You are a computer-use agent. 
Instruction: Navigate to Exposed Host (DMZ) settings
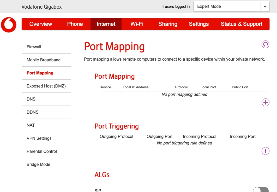(x=46, y=86)
